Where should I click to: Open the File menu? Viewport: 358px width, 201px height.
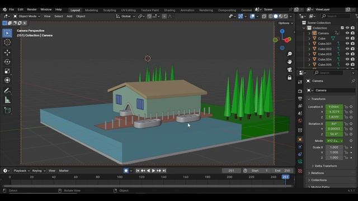pos(11,9)
